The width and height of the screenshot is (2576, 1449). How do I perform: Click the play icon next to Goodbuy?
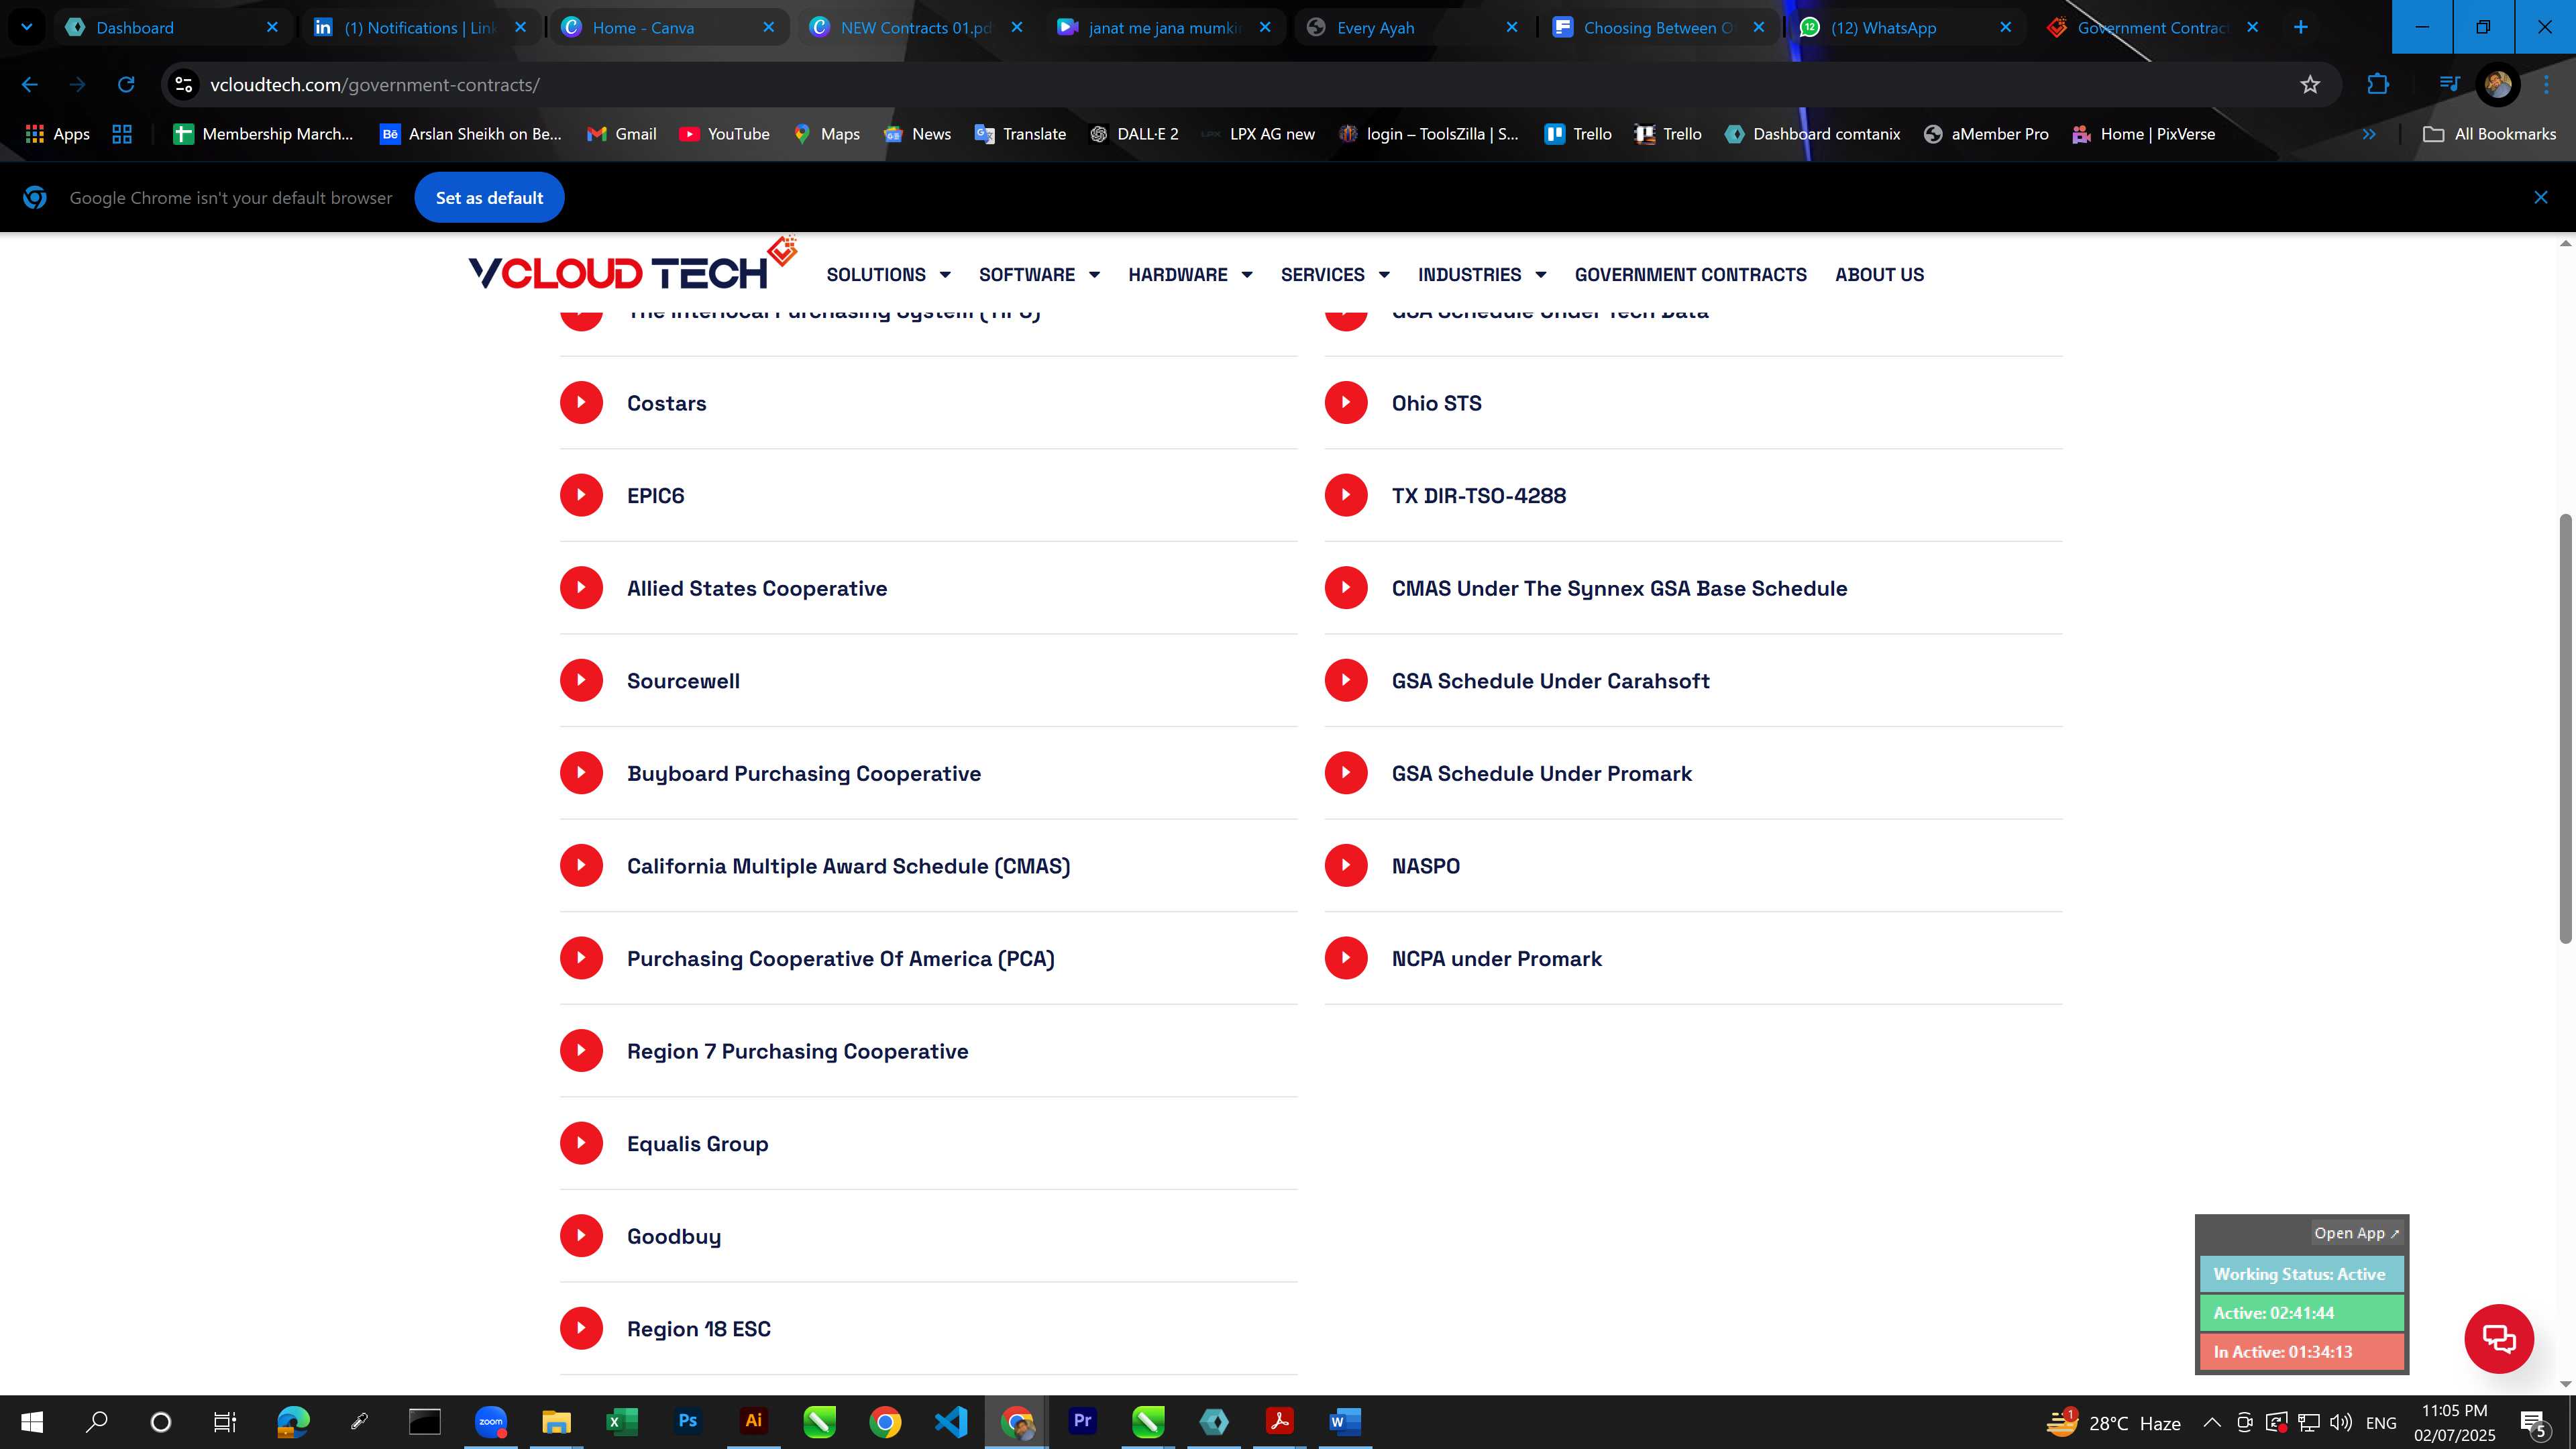pos(581,1236)
